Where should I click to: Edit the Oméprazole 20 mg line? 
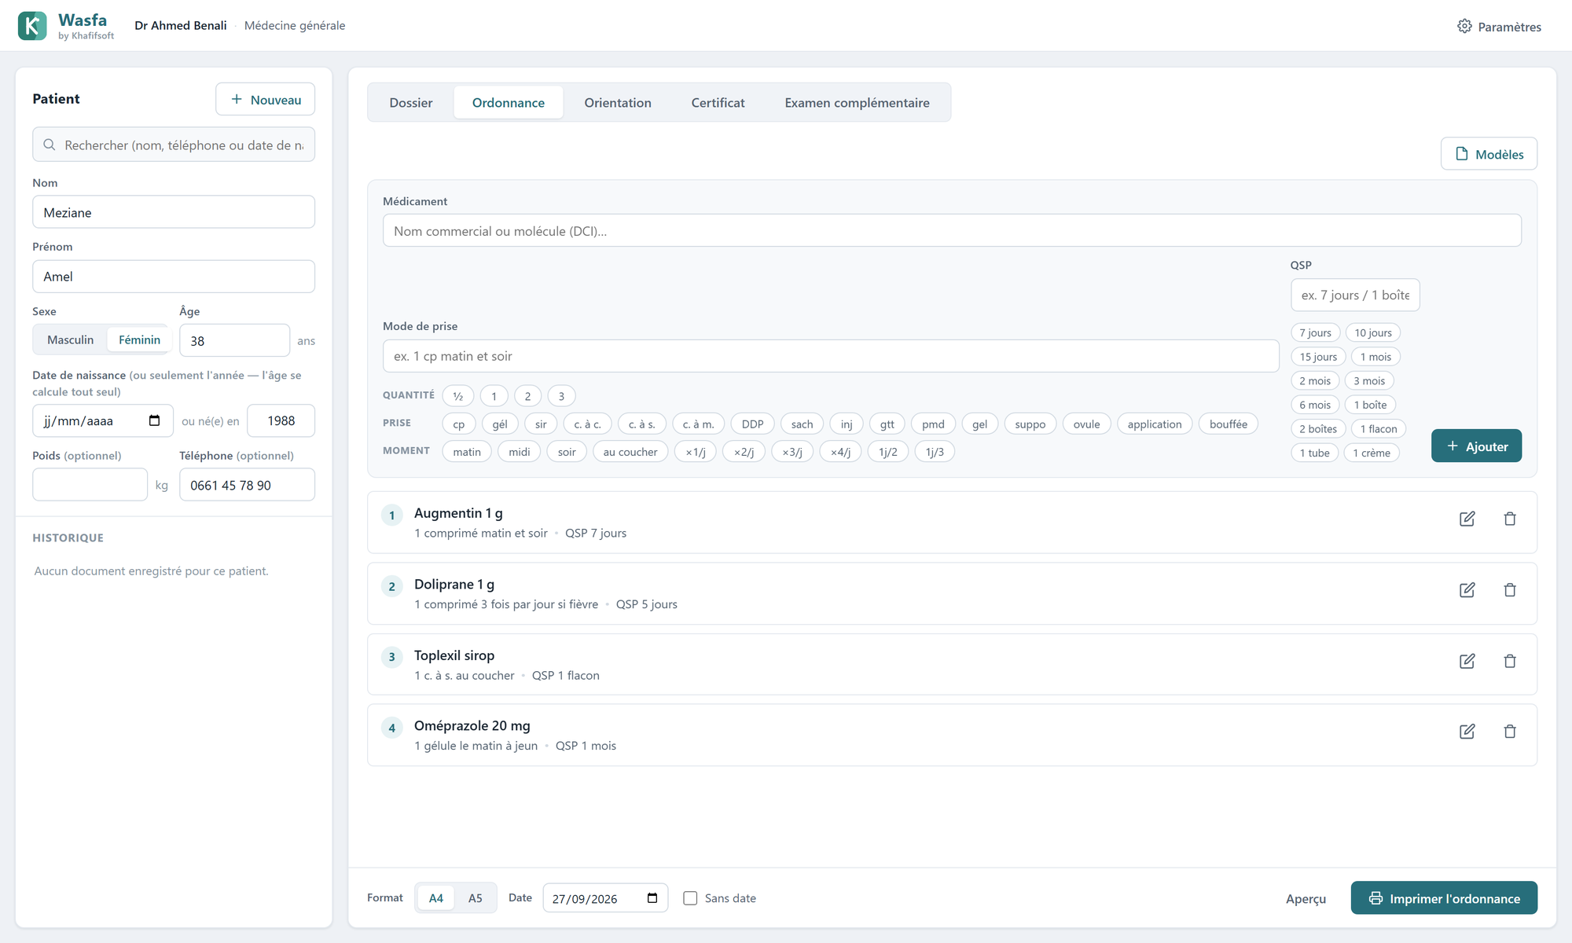pyautogui.click(x=1467, y=732)
